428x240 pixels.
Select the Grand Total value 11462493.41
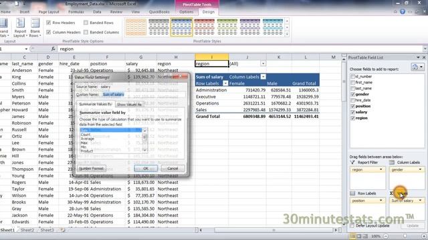pos(306,117)
